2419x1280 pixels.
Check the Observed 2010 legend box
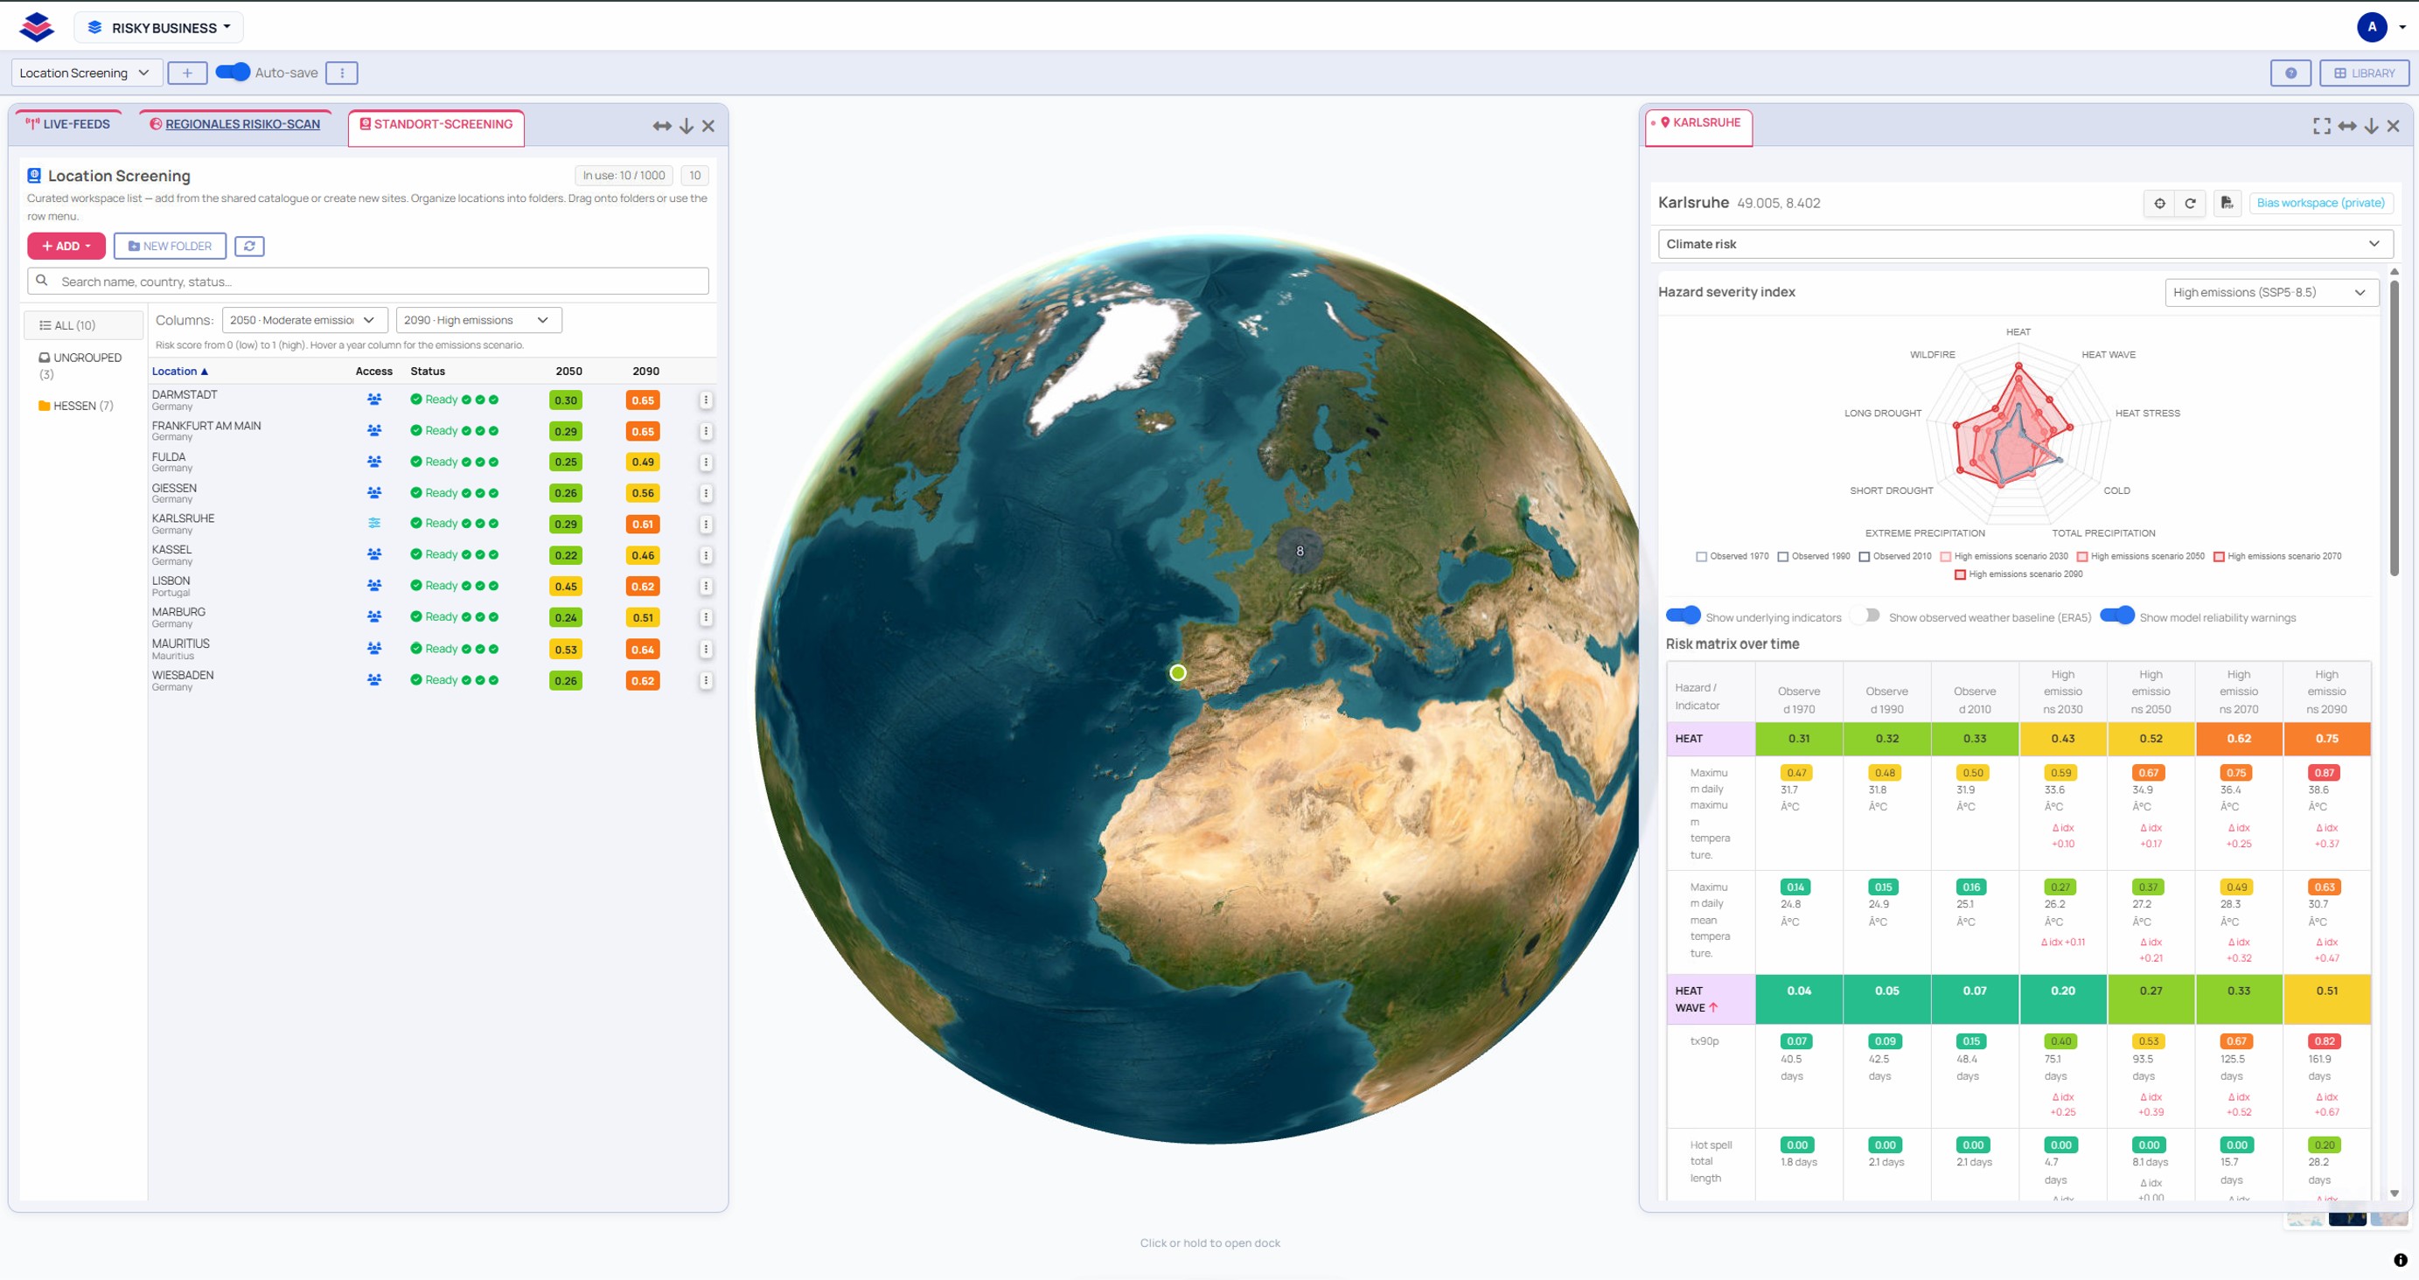pyautogui.click(x=1864, y=557)
